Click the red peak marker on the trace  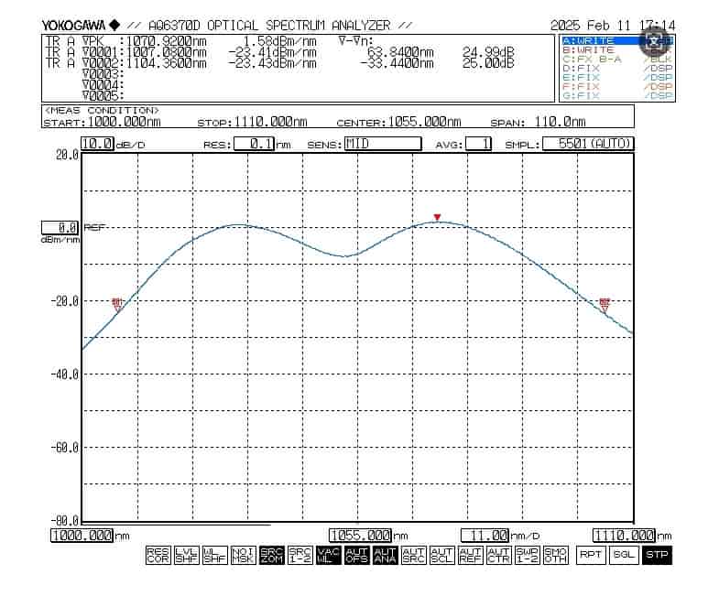click(438, 218)
